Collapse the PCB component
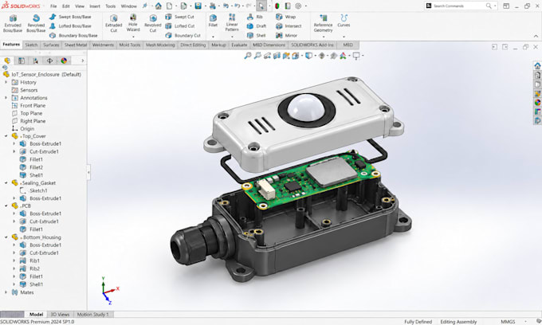Screen dimensions: 542x325 (6, 206)
